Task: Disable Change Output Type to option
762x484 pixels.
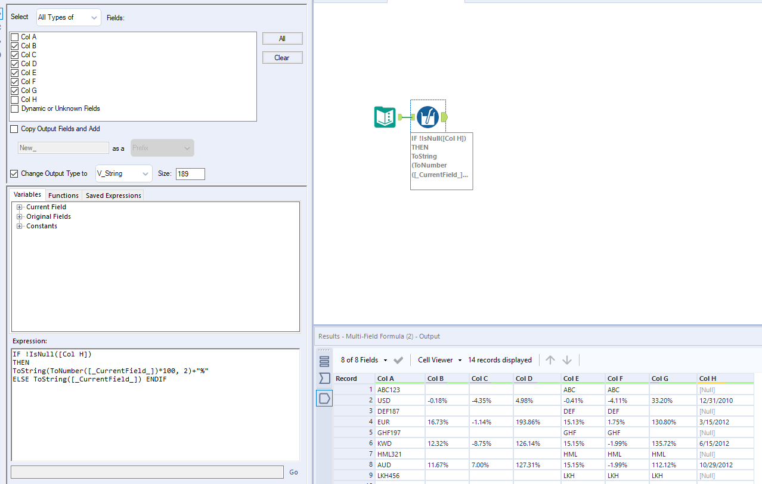Action: pyautogui.click(x=13, y=173)
